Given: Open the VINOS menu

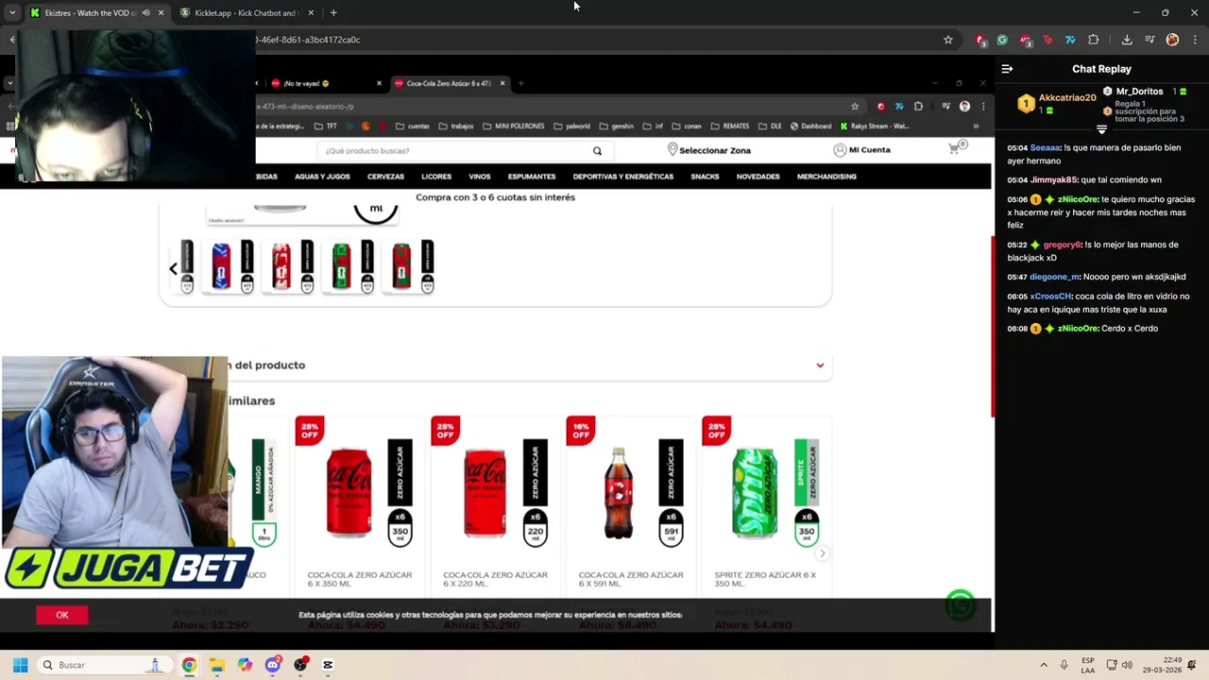Looking at the screenshot, I should 480,177.
